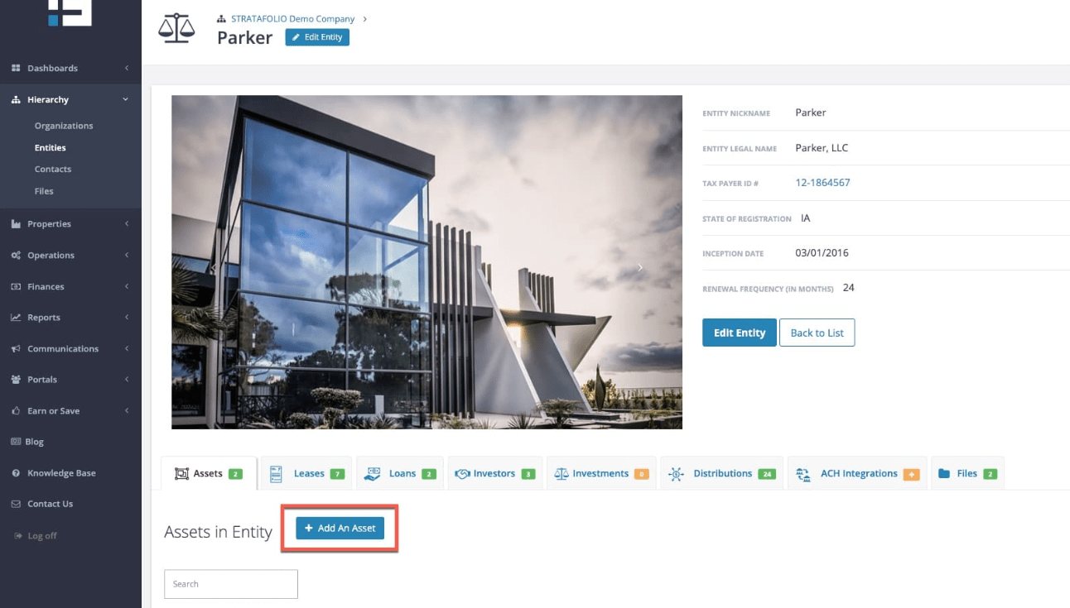Screen dimensions: 1070x608
Task: Click the Properties building icon
Action: pos(16,223)
